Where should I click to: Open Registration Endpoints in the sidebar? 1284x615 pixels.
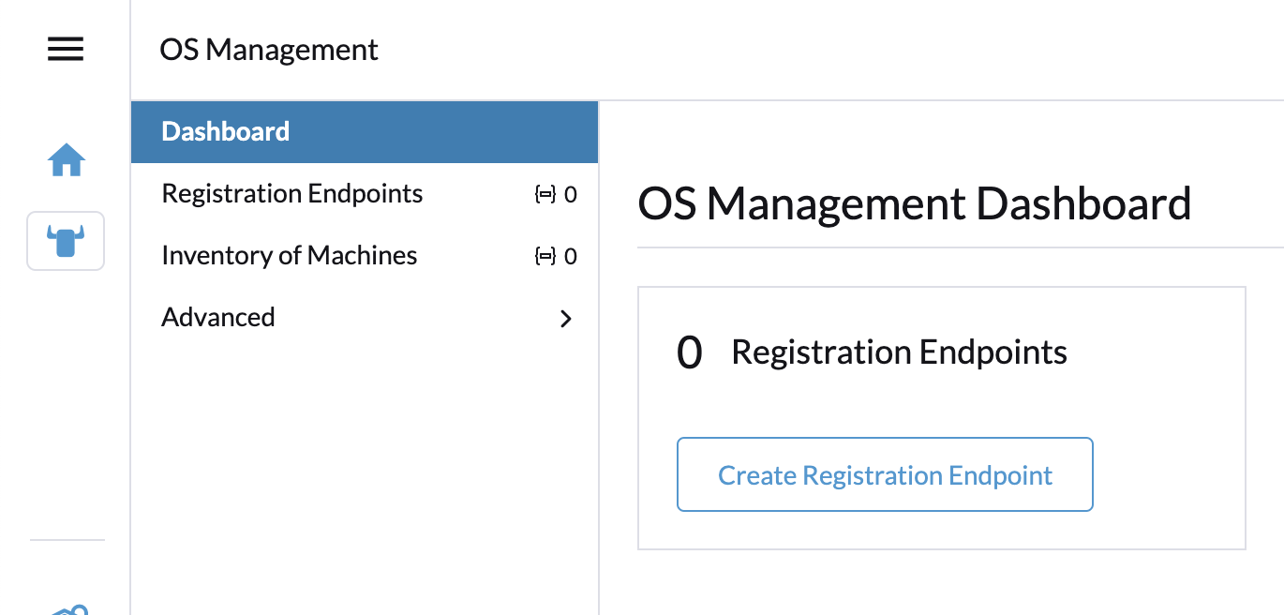292,194
